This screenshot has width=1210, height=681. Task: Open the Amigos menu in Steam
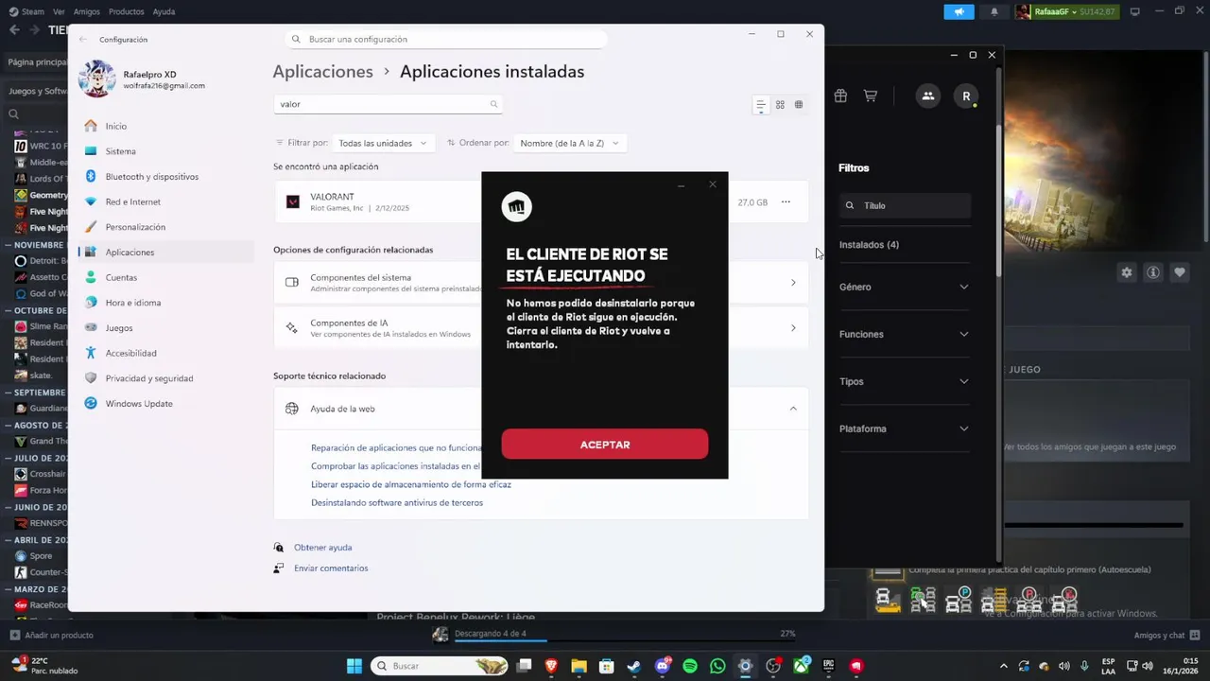coord(87,11)
